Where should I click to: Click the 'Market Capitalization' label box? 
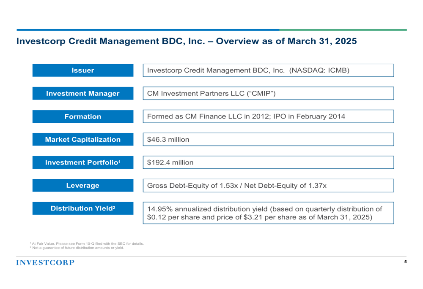83,139
